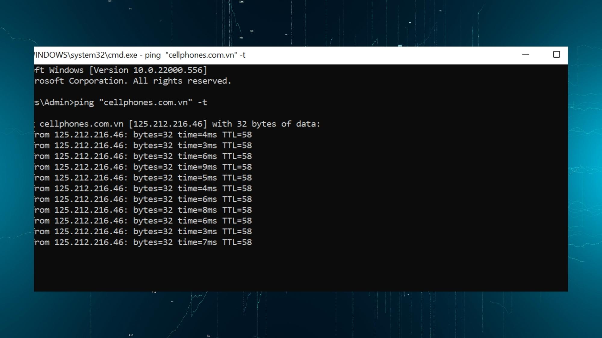Click the bracketed IP address [125.212.216.46]

click(x=168, y=124)
